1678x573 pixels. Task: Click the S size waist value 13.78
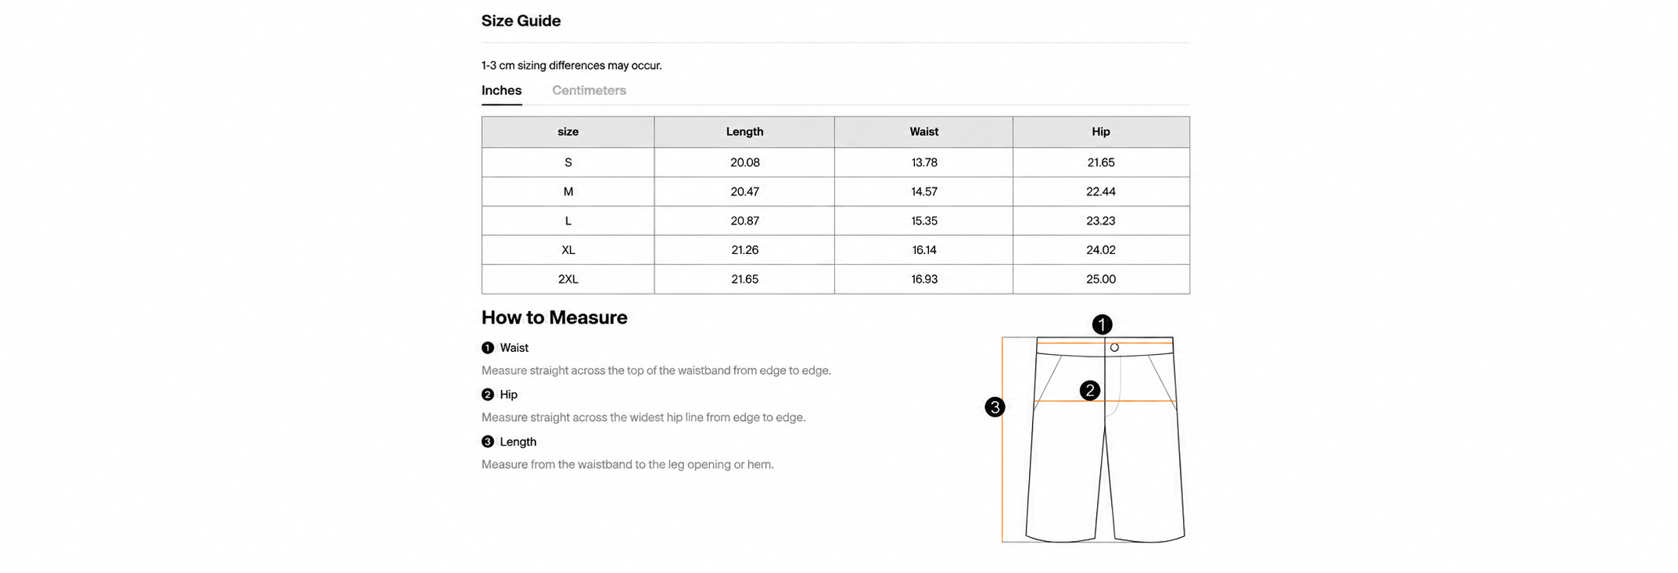coord(924,163)
